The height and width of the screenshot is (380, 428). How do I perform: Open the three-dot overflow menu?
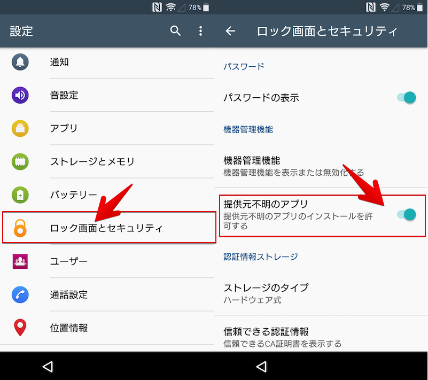tap(201, 31)
